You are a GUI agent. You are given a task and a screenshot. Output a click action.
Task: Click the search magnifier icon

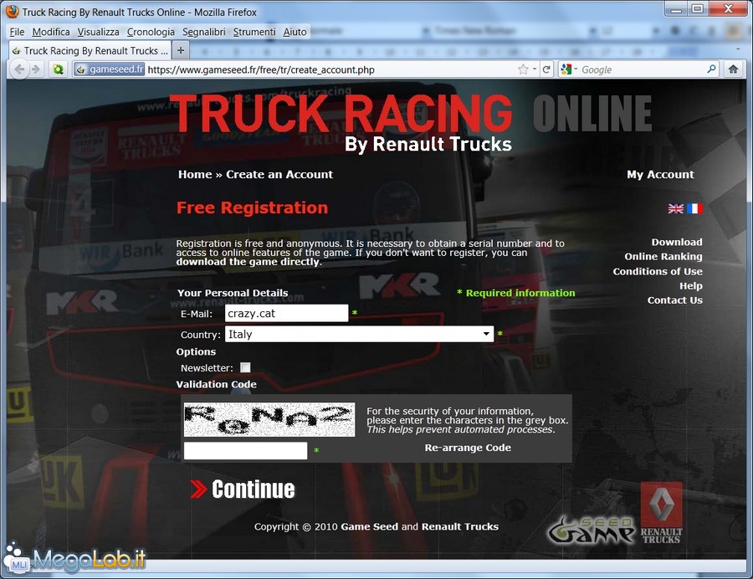click(711, 69)
